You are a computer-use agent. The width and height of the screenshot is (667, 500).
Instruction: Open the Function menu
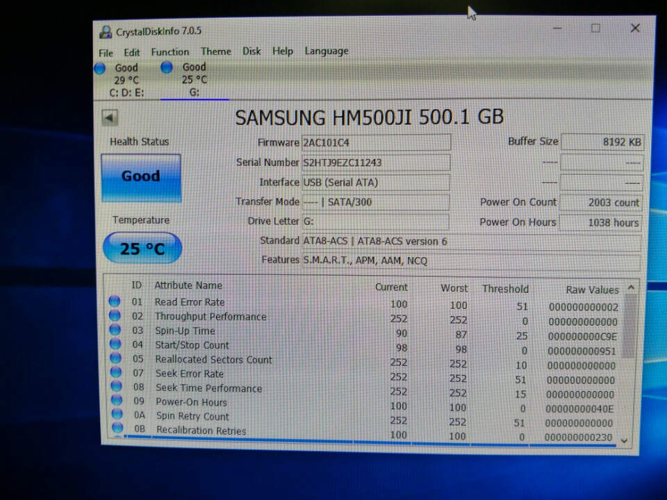(170, 51)
